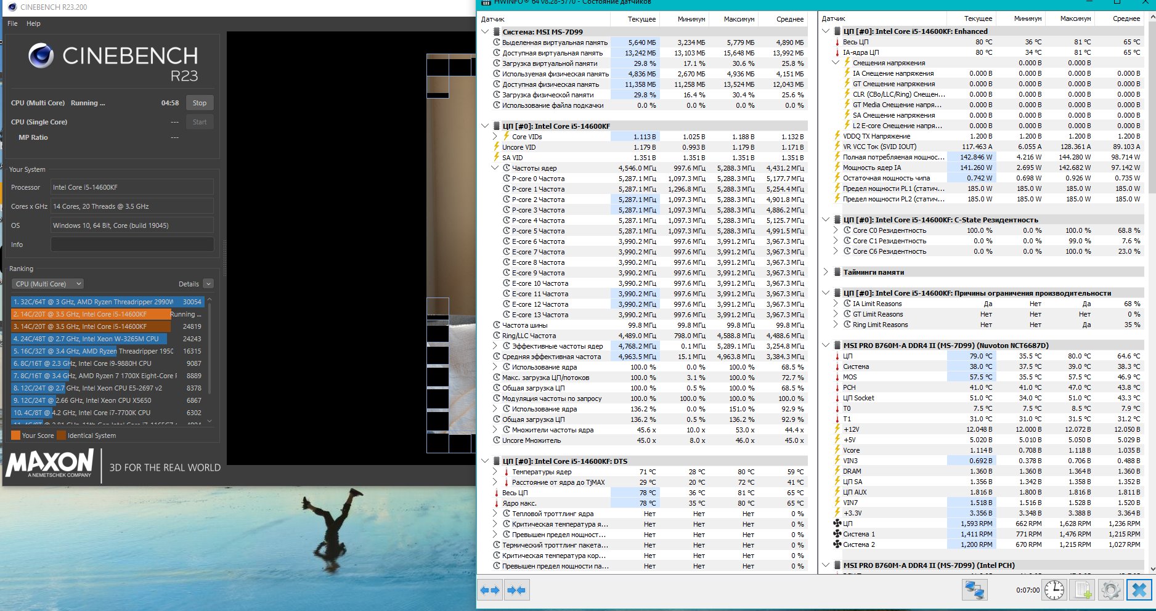This screenshot has width=1156, height=611.
Task: Expand the Core VIDs row
Action: coord(495,137)
